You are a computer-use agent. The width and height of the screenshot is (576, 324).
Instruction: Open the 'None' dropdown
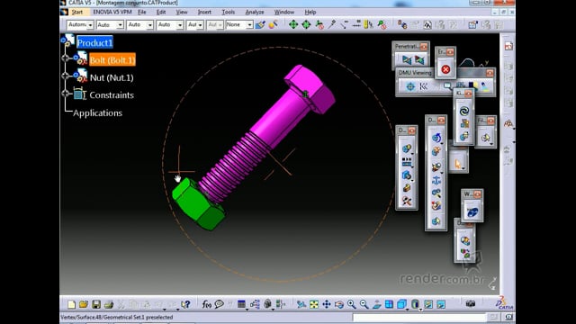click(239, 24)
